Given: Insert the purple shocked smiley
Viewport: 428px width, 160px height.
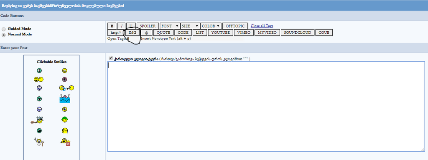Looking at the screenshot, I should point(39,88).
